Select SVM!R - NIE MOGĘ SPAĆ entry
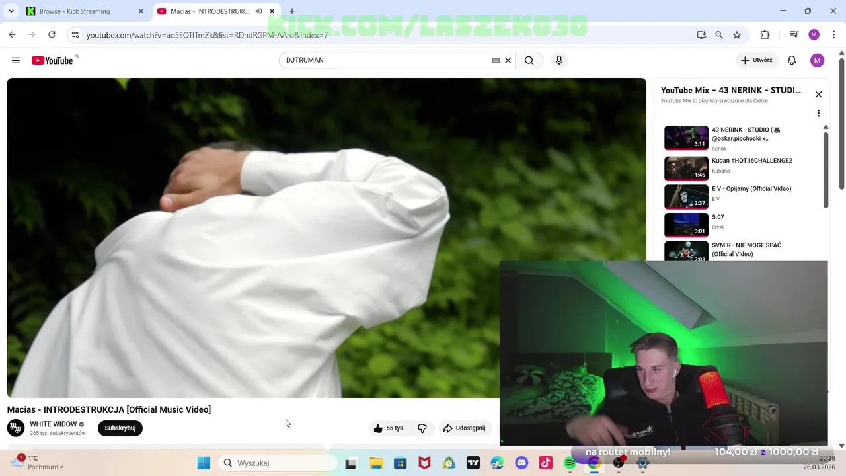The height and width of the screenshot is (476, 846). point(740,252)
